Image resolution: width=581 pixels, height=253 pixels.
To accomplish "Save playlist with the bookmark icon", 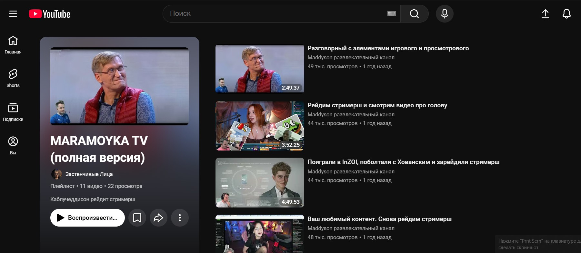I will pos(137,218).
